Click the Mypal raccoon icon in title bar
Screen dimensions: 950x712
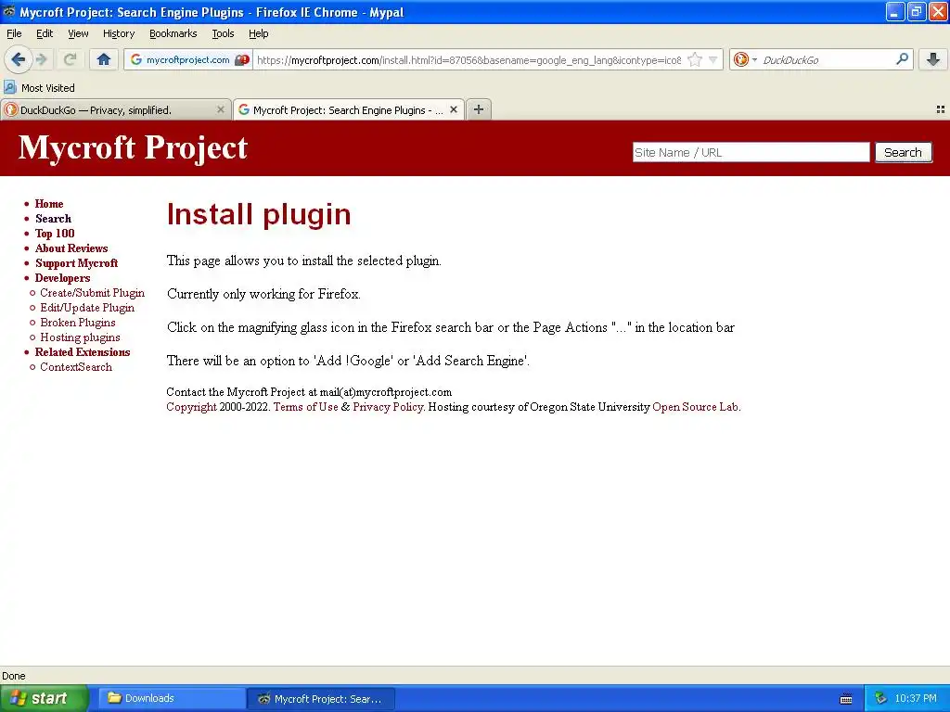[9, 11]
